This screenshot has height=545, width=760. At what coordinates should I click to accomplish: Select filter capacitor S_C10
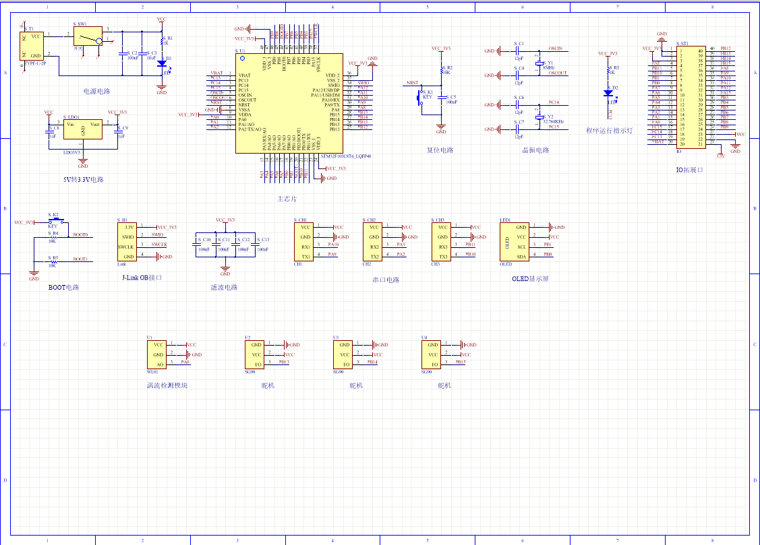pos(196,245)
